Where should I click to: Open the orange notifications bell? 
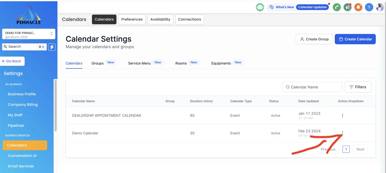coord(358,7)
